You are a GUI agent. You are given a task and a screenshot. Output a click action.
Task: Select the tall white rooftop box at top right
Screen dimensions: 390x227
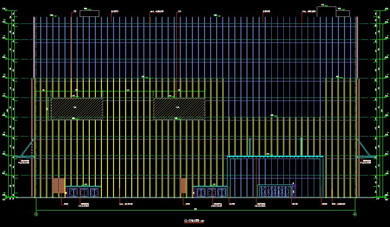(x=326, y=11)
